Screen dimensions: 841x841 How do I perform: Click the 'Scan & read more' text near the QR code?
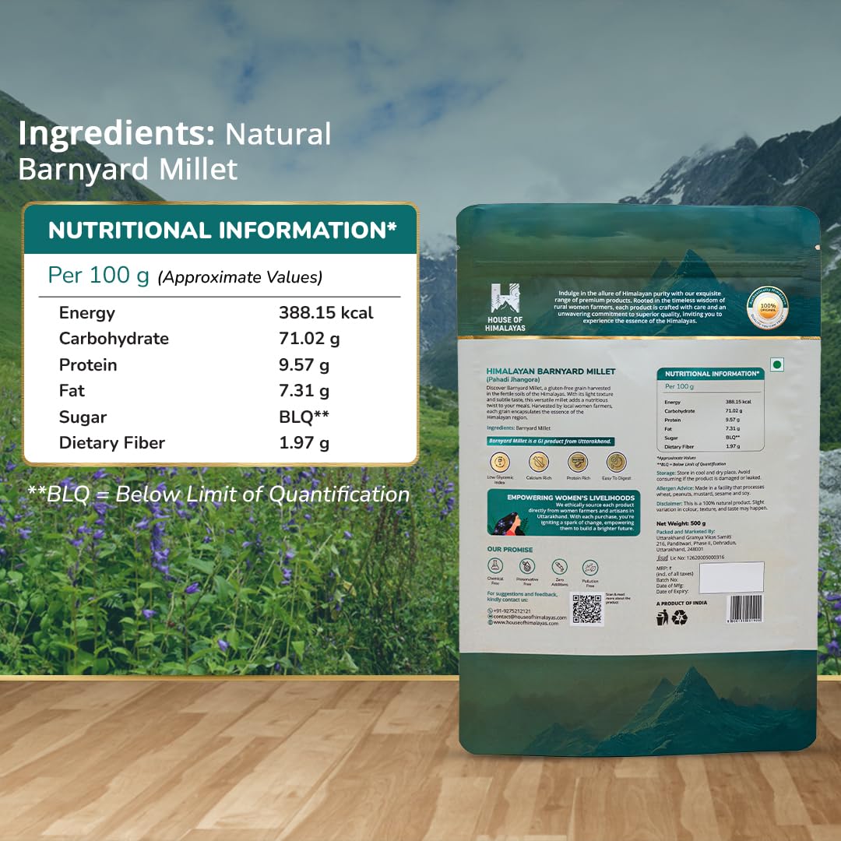point(618,598)
